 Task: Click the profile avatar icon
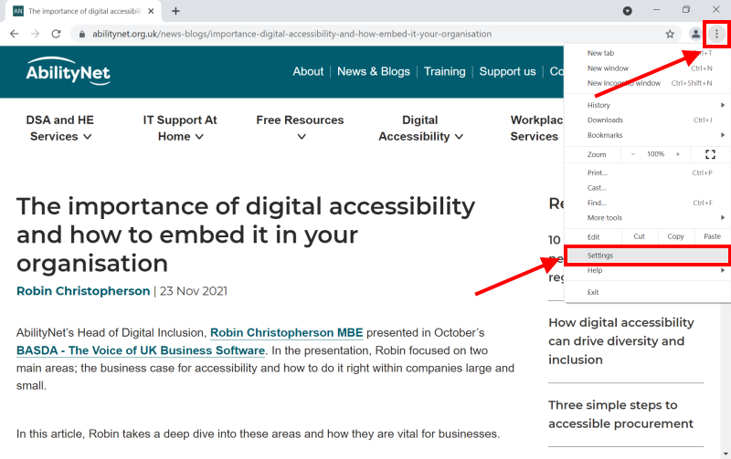click(x=695, y=34)
